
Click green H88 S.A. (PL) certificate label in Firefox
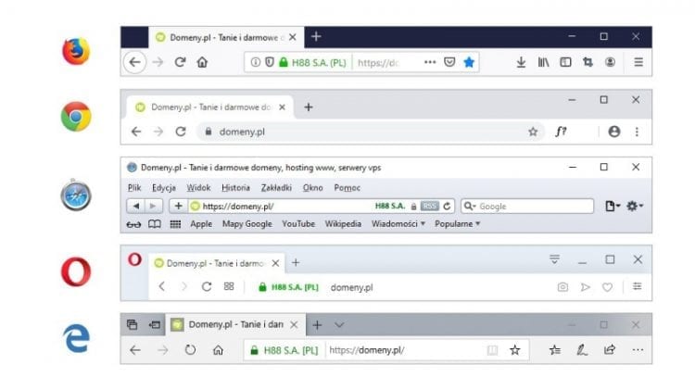pos(319,62)
